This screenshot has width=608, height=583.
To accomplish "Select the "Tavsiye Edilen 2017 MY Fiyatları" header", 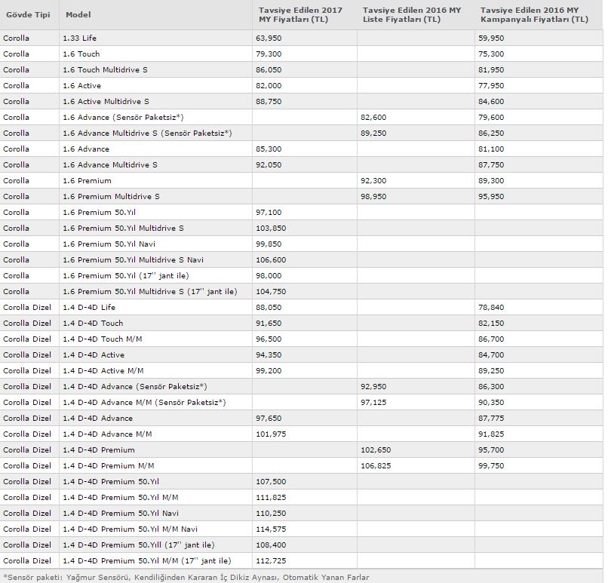I will pos(299,14).
